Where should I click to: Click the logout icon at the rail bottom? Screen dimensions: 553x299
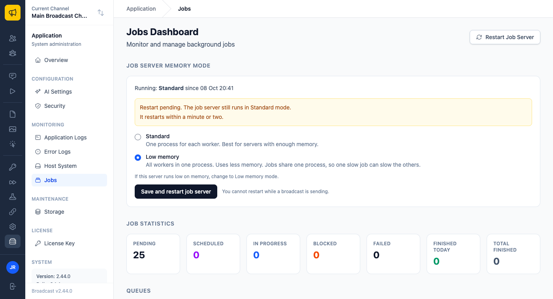[13, 286]
